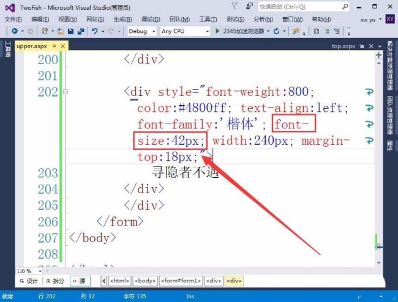
Task: Open the Debug configuration dropdown
Action: (142, 31)
